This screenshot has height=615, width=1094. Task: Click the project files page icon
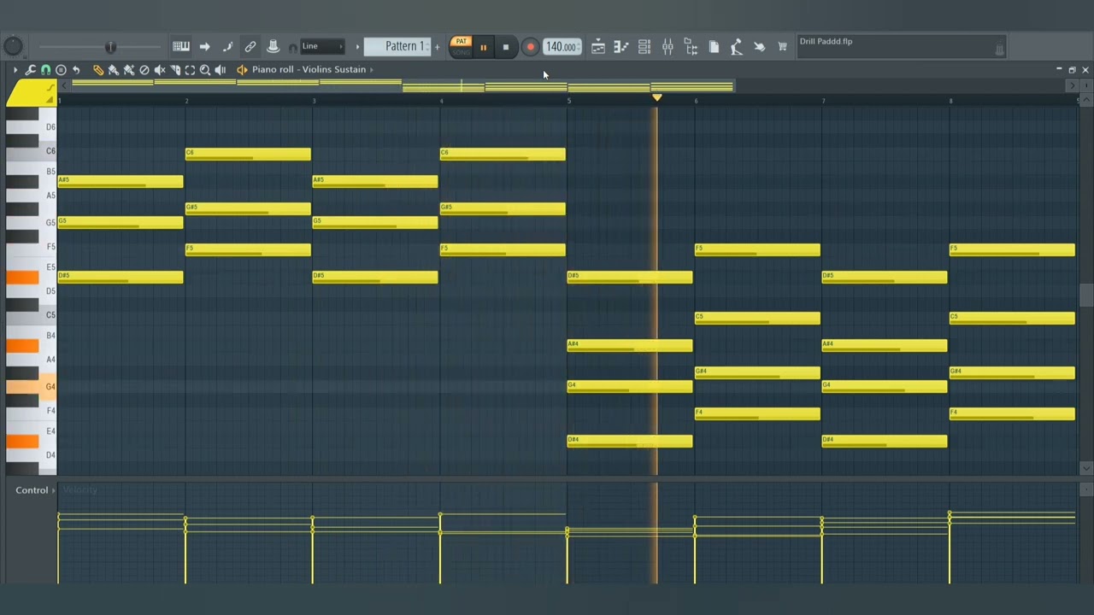coord(714,47)
